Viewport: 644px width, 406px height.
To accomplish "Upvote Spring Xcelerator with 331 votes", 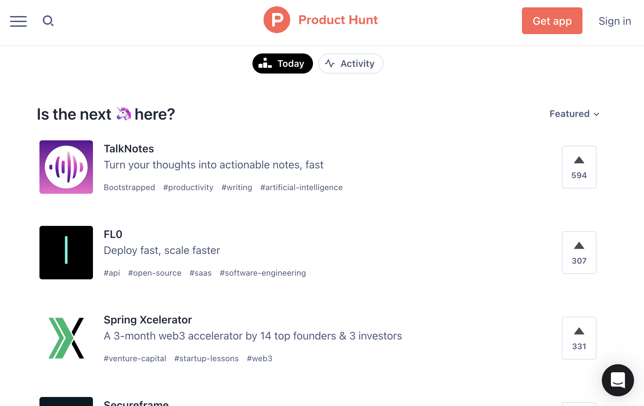I will (x=579, y=338).
